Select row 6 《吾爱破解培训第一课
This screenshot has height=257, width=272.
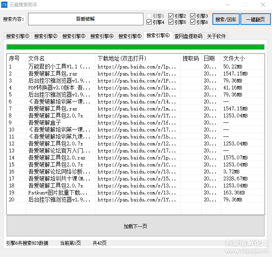click(x=136, y=101)
